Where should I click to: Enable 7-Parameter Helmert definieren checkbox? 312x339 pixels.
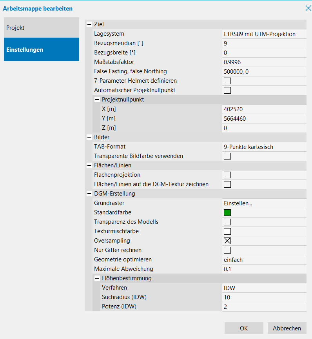click(227, 81)
